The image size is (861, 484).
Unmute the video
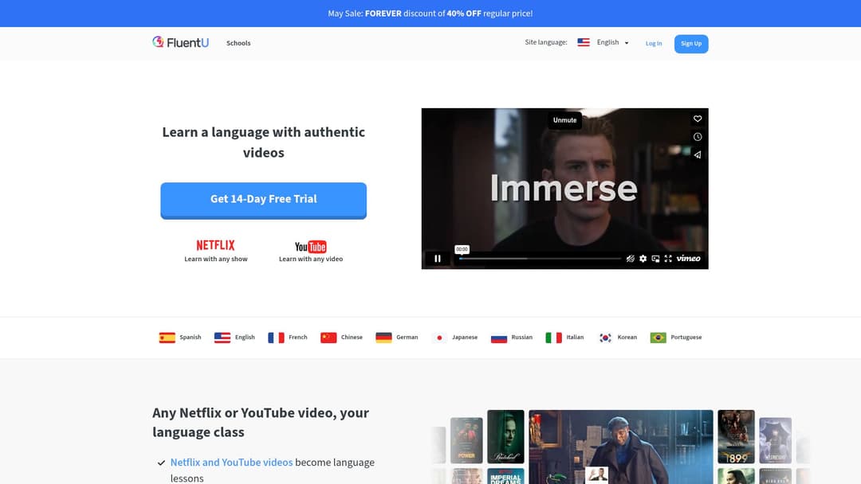564,120
